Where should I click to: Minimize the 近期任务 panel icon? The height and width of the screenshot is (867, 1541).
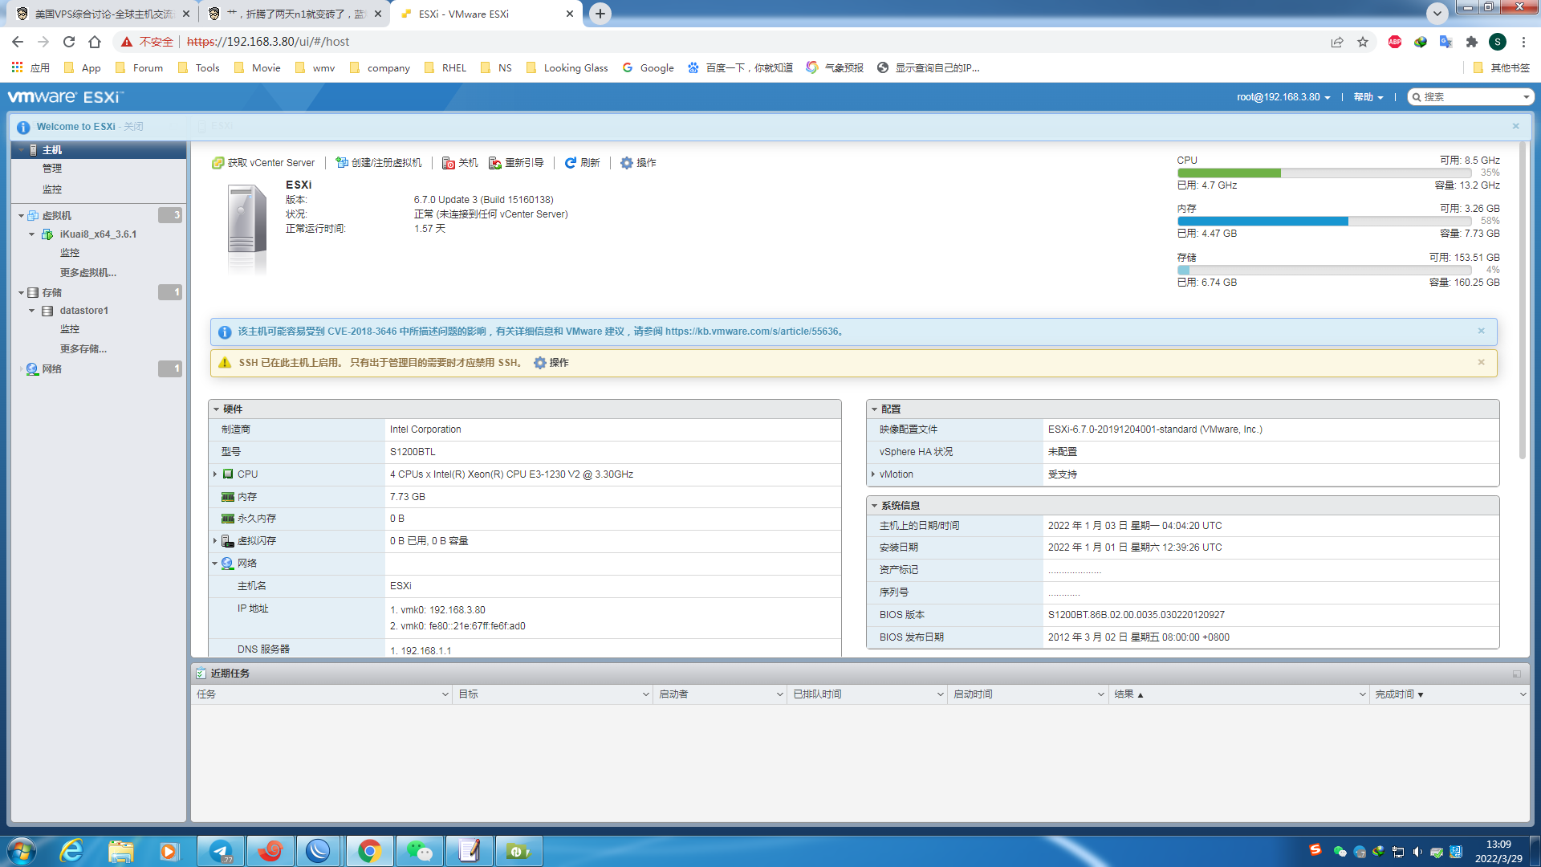tap(1517, 674)
